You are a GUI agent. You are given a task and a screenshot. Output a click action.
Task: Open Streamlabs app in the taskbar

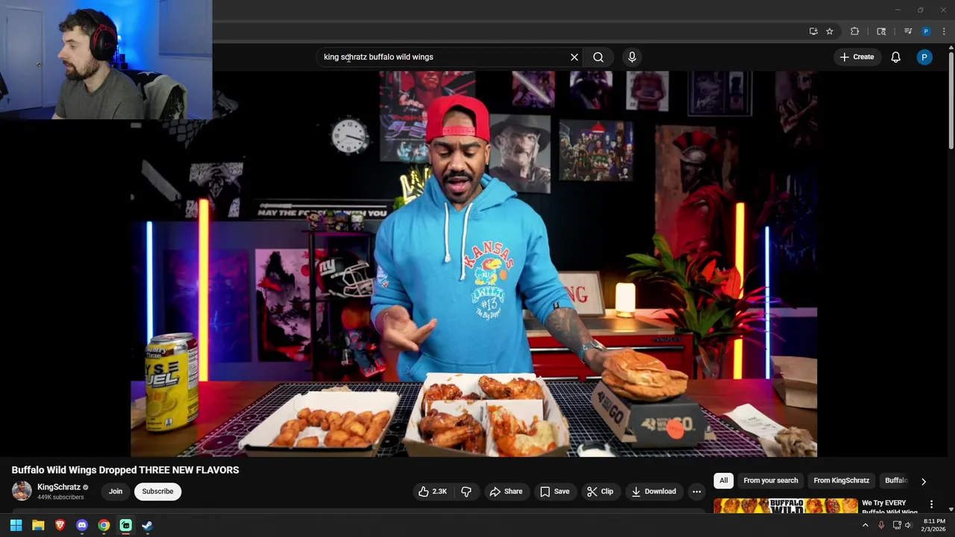click(x=126, y=525)
